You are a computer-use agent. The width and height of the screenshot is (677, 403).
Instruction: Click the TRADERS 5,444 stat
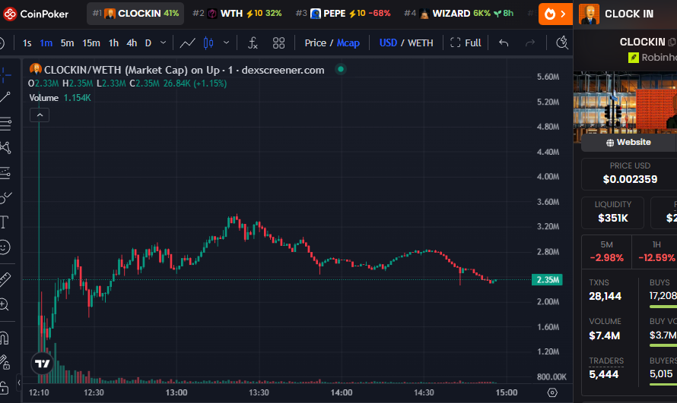tap(606, 368)
